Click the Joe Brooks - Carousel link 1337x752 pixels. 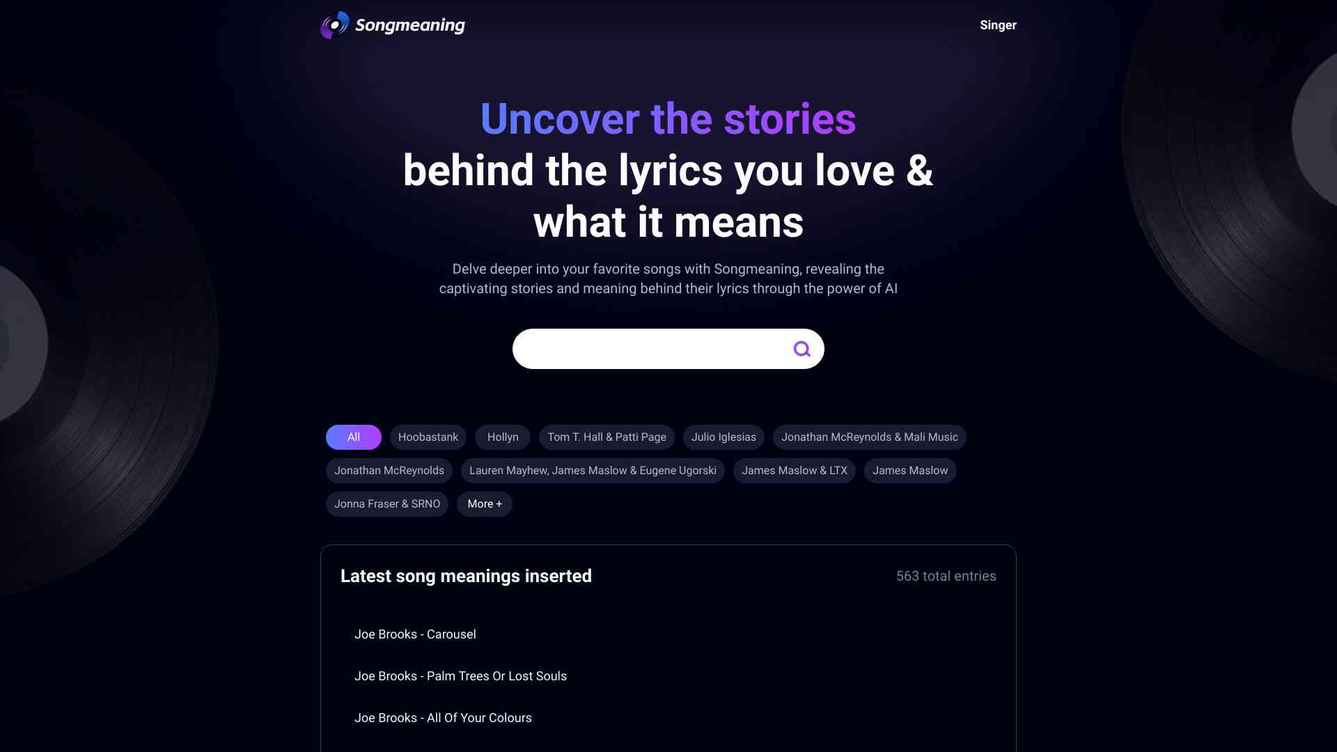pyautogui.click(x=415, y=634)
